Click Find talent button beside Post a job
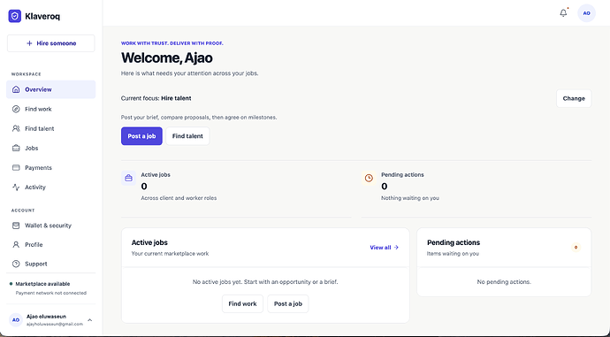610x337 pixels. [187, 136]
